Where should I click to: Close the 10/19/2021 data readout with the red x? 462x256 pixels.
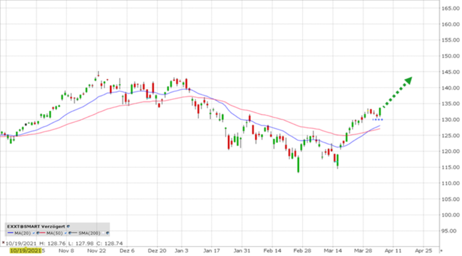point(3,243)
